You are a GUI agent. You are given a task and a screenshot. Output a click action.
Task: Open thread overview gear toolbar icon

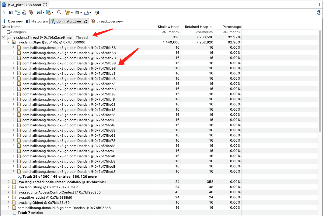(x=31, y=12)
